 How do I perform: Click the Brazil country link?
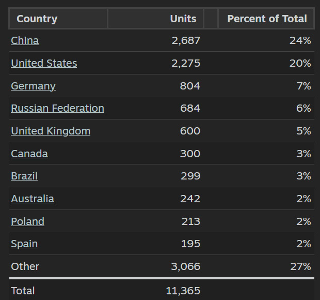24,176
